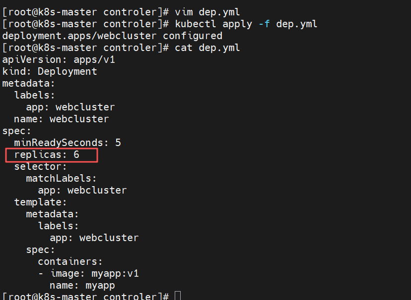411x300 pixels.
Task: Click the 'vim dep.yml' command text
Action: pyautogui.click(x=207, y=12)
